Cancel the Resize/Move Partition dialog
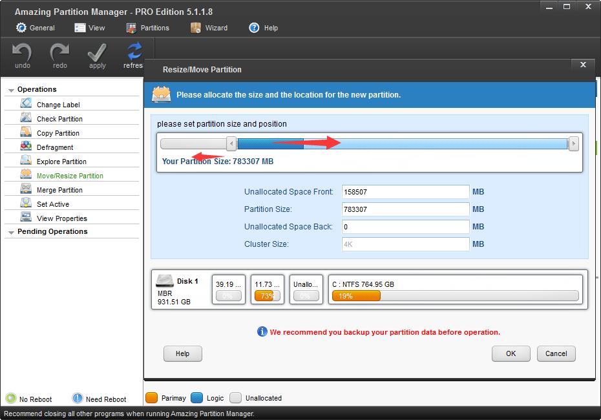 click(556, 353)
